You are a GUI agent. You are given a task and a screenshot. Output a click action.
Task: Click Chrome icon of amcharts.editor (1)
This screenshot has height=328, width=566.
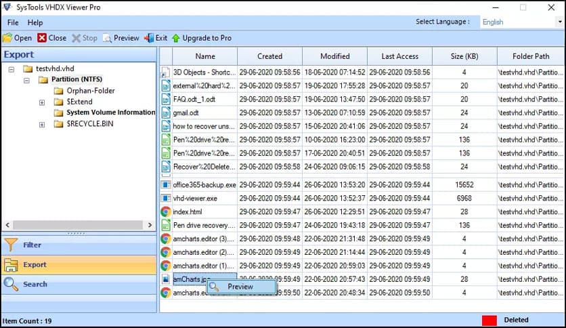pos(166,266)
